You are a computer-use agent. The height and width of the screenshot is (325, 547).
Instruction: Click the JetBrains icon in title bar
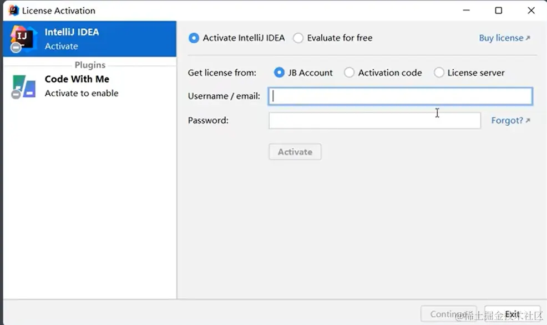click(x=14, y=11)
